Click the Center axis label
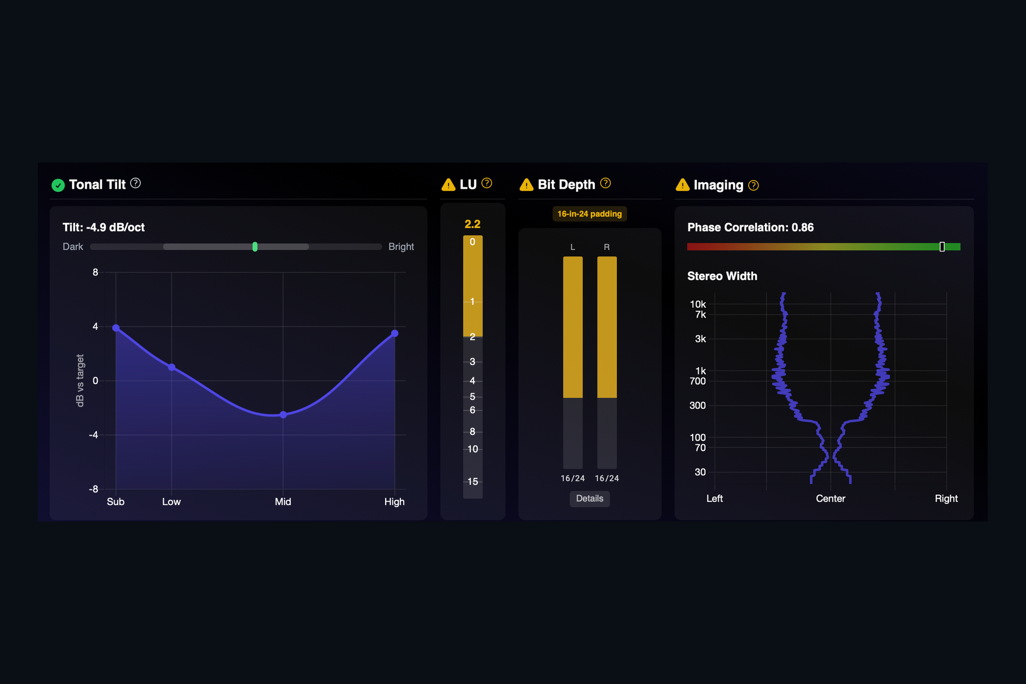This screenshot has height=684, width=1026. [831, 499]
